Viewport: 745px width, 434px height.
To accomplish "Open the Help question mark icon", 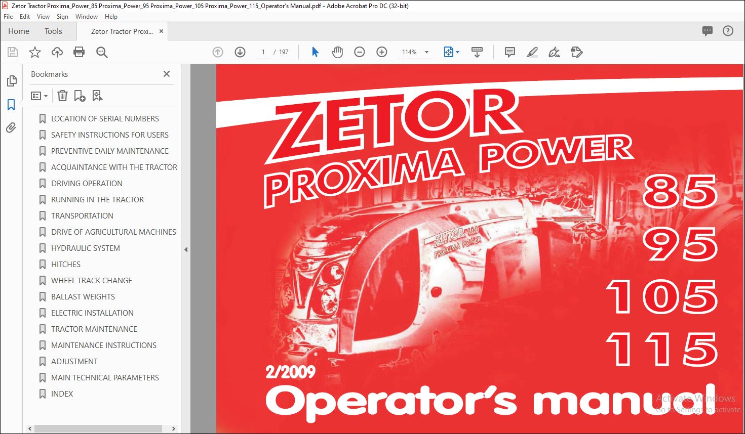I will coord(728,31).
